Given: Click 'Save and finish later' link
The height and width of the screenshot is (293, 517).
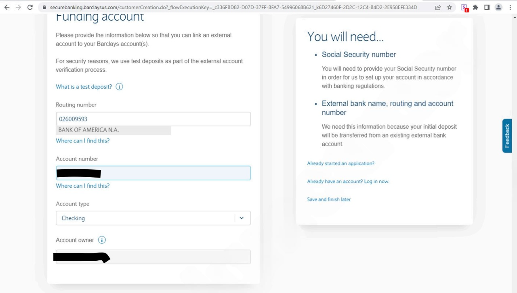Looking at the screenshot, I should [329, 199].
